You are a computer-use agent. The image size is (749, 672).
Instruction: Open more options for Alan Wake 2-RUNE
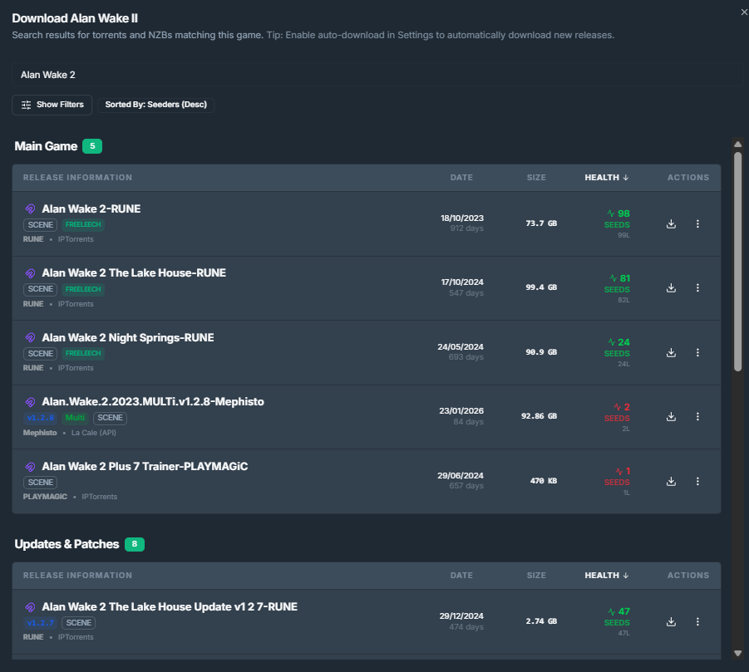click(x=697, y=223)
